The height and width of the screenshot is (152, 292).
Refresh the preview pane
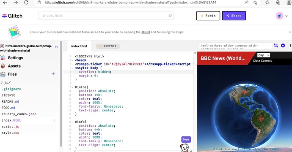tap(276, 46)
